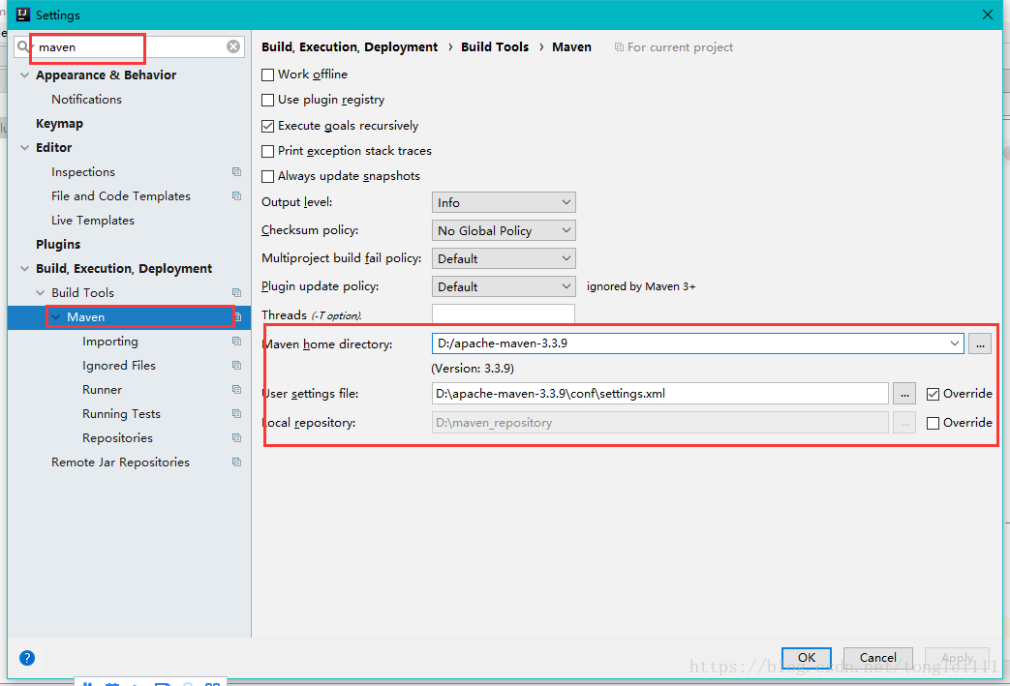Click into User settings file path field
Screen dimensions: 1010x686
tap(660, 393)
